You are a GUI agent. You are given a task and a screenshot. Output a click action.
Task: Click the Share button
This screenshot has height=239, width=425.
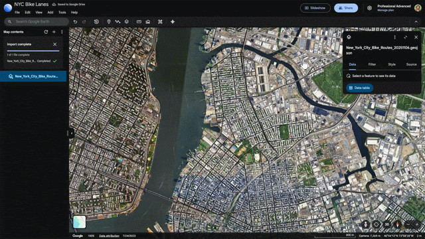point(346,8)
